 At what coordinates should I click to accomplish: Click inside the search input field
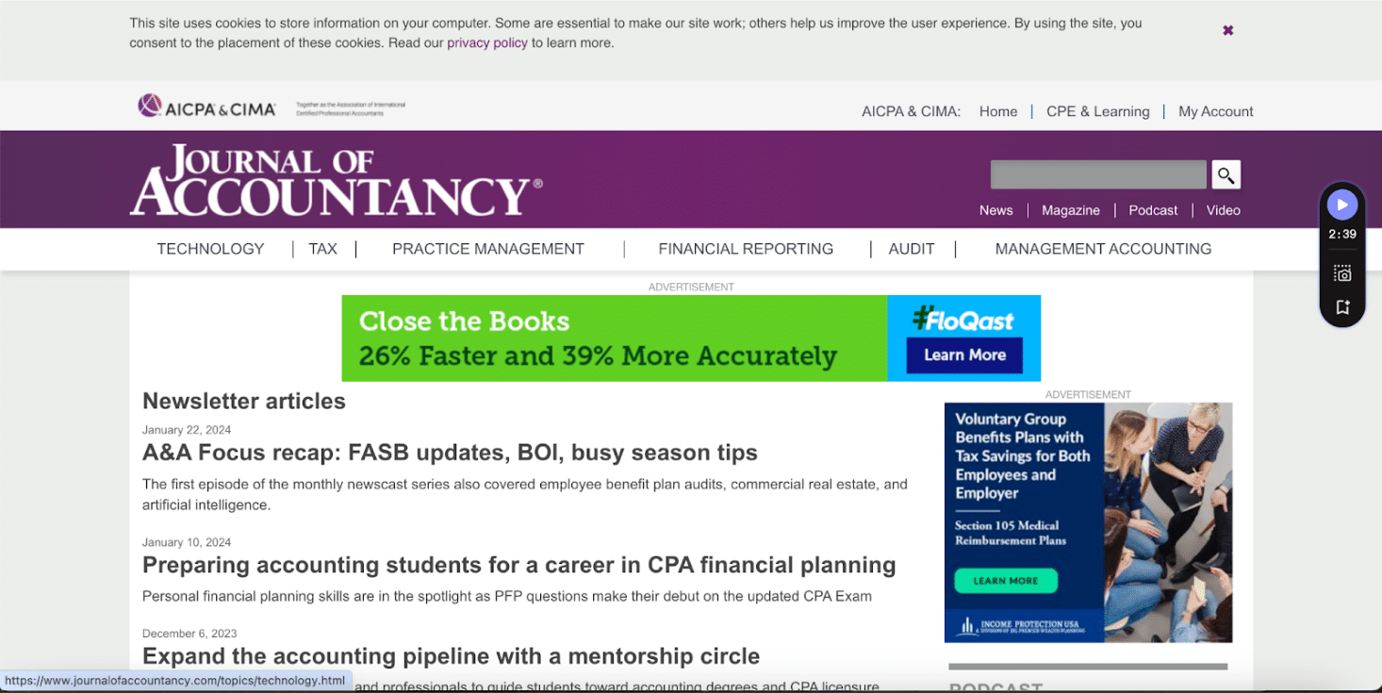coord(1097,174)
